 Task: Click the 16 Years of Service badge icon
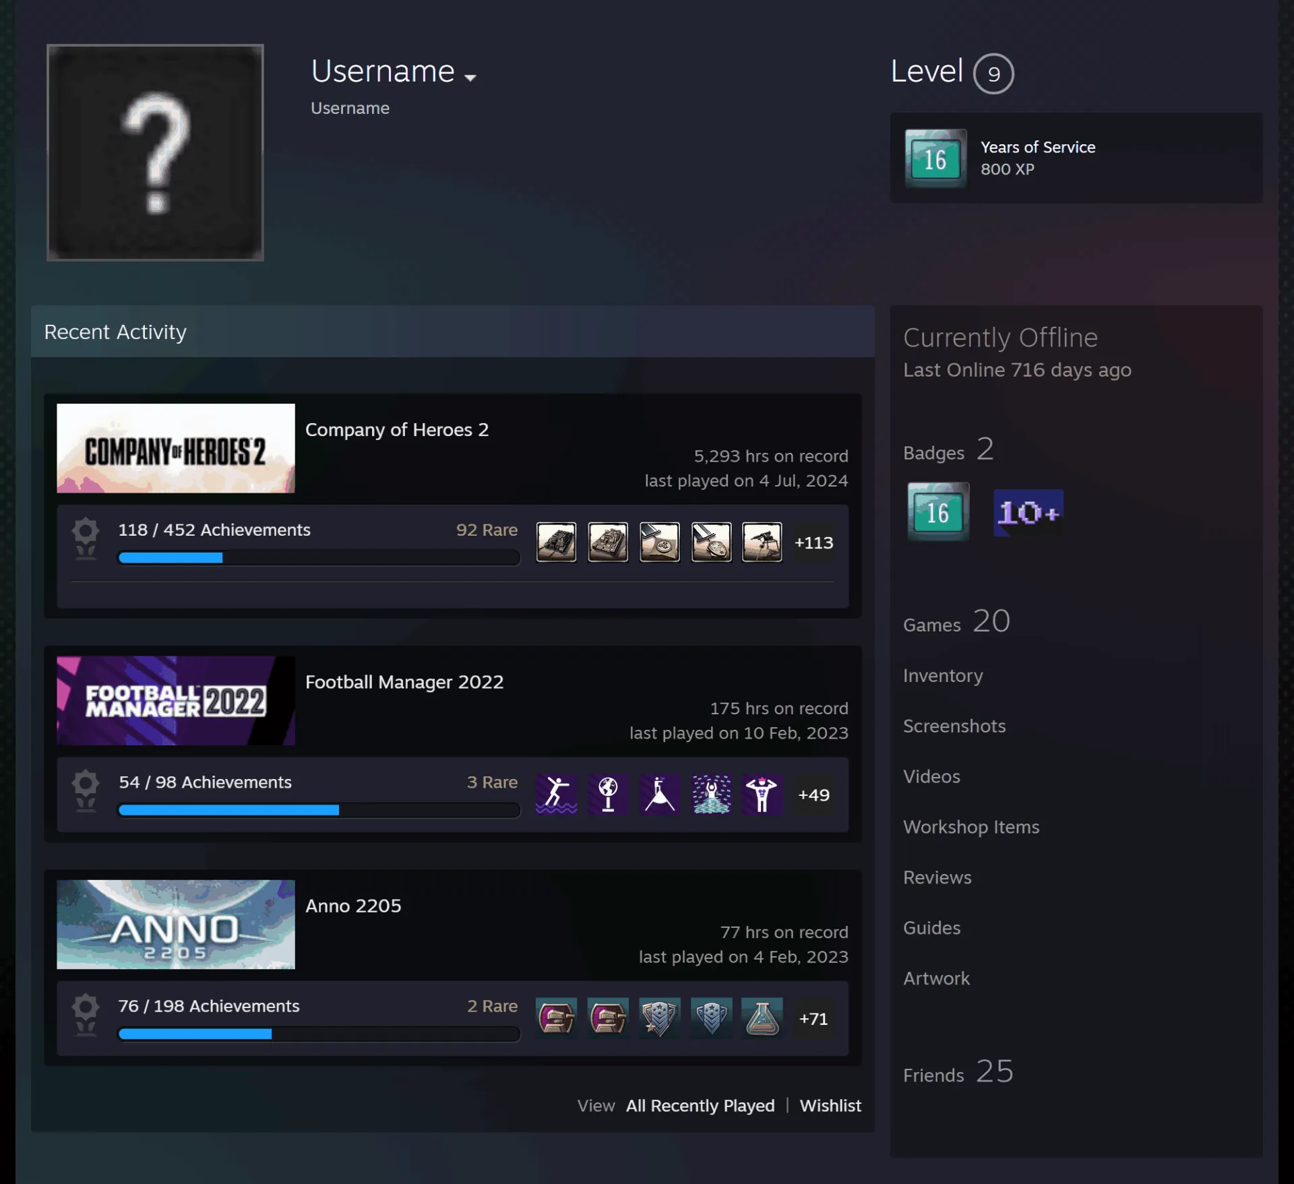935,158
